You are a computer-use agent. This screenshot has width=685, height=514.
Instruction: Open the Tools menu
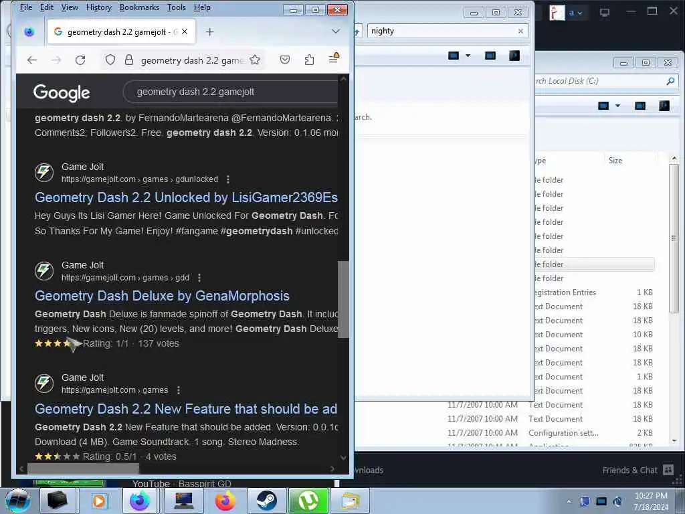coord(177,7)
